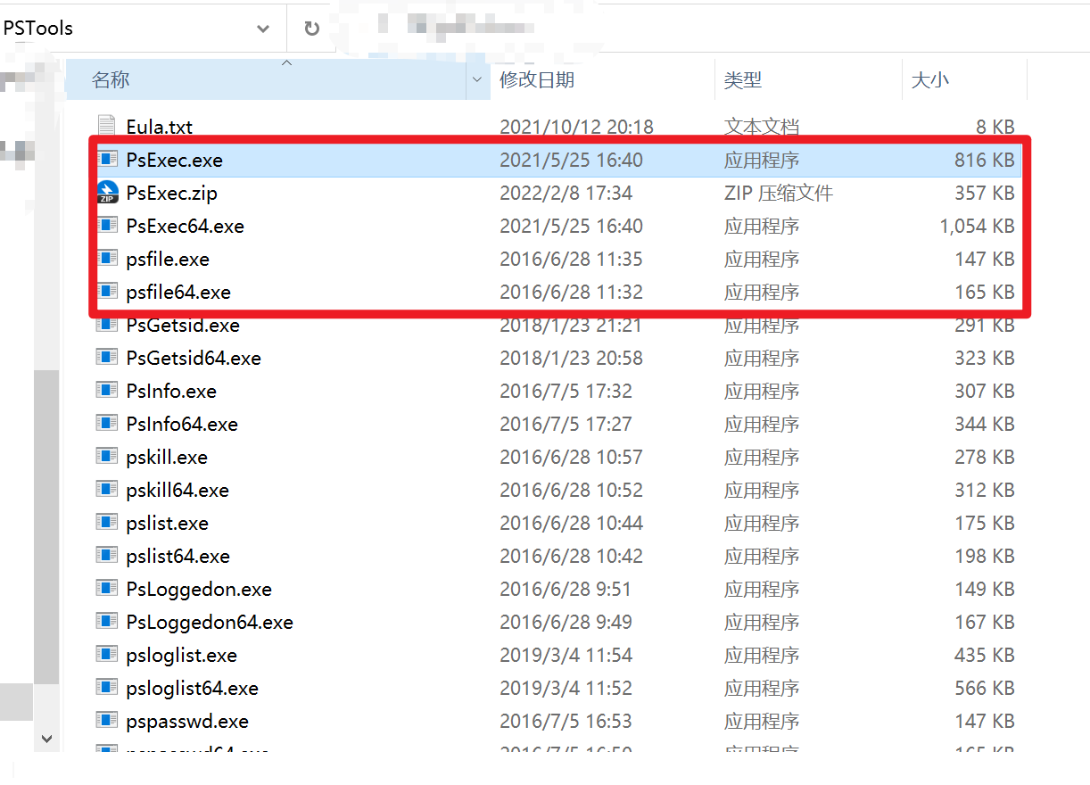Select the psfile.exe file name
Viewport: 1090px width, 785px height.
tap(168, 259)
